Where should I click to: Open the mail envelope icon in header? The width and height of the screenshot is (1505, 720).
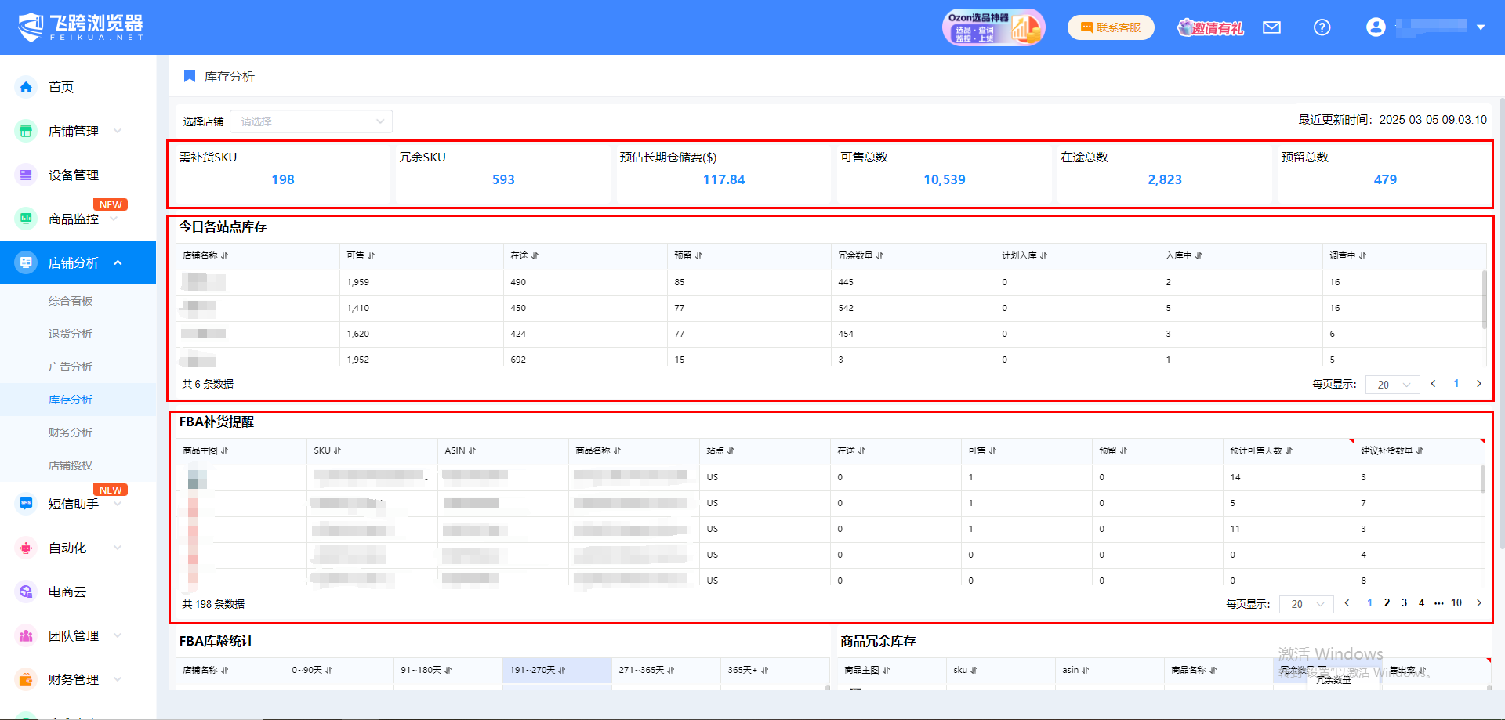pyautogui.click(x=1271, y=28)
